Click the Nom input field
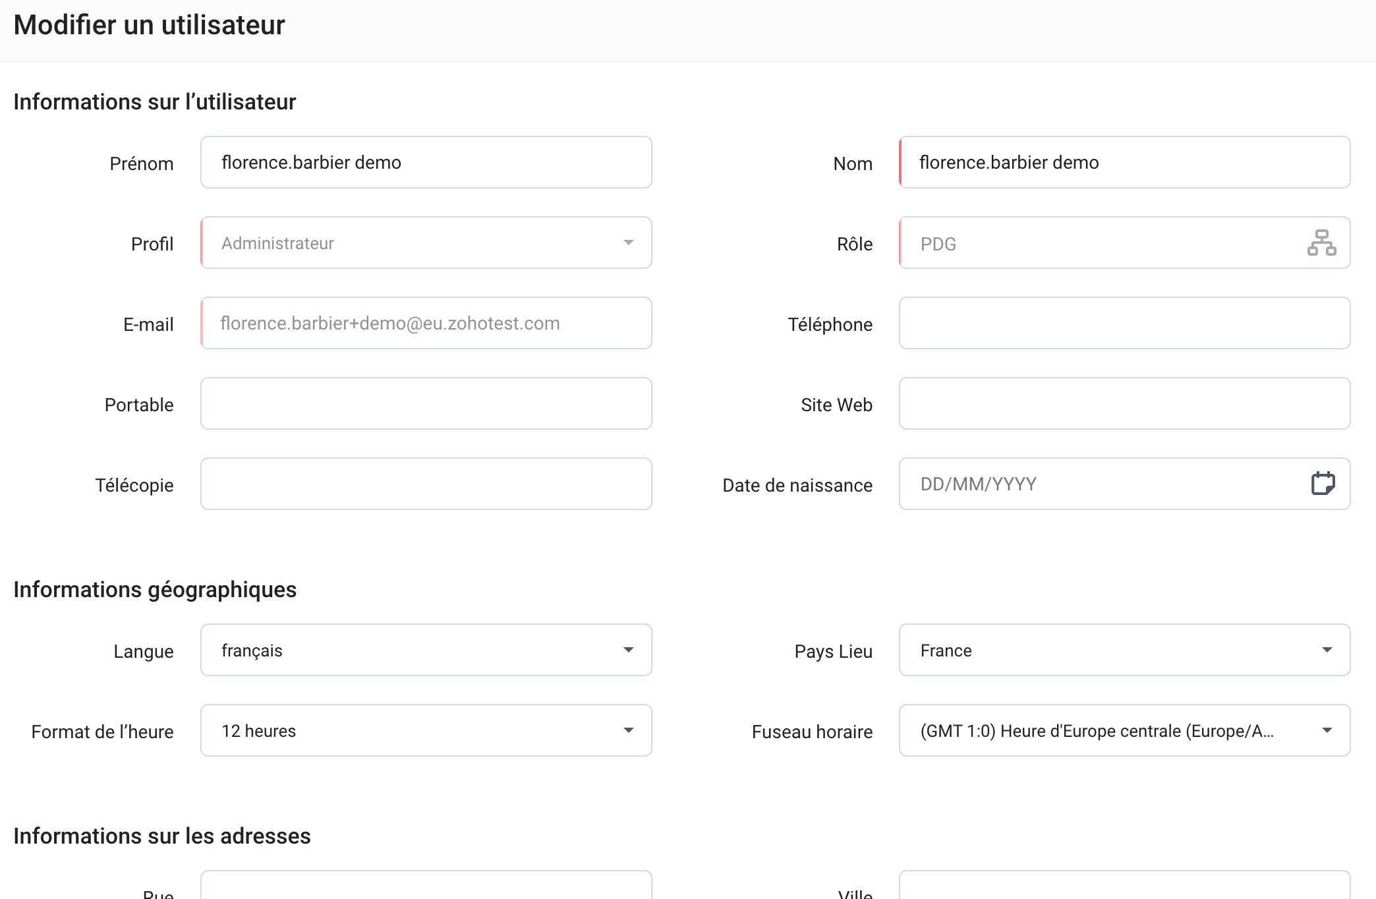Image resolution: width=1376 pixels, height=899 pixels. coord(1124,162)
